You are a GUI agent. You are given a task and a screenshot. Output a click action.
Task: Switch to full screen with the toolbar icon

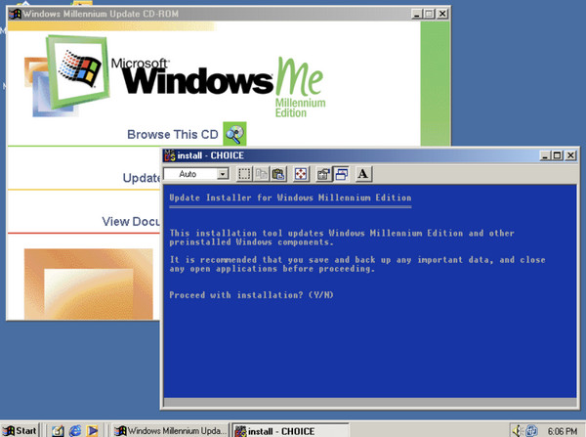301,174
